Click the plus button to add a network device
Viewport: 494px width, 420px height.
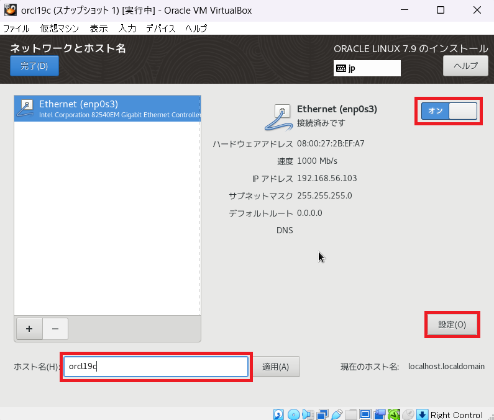point(29,328)
